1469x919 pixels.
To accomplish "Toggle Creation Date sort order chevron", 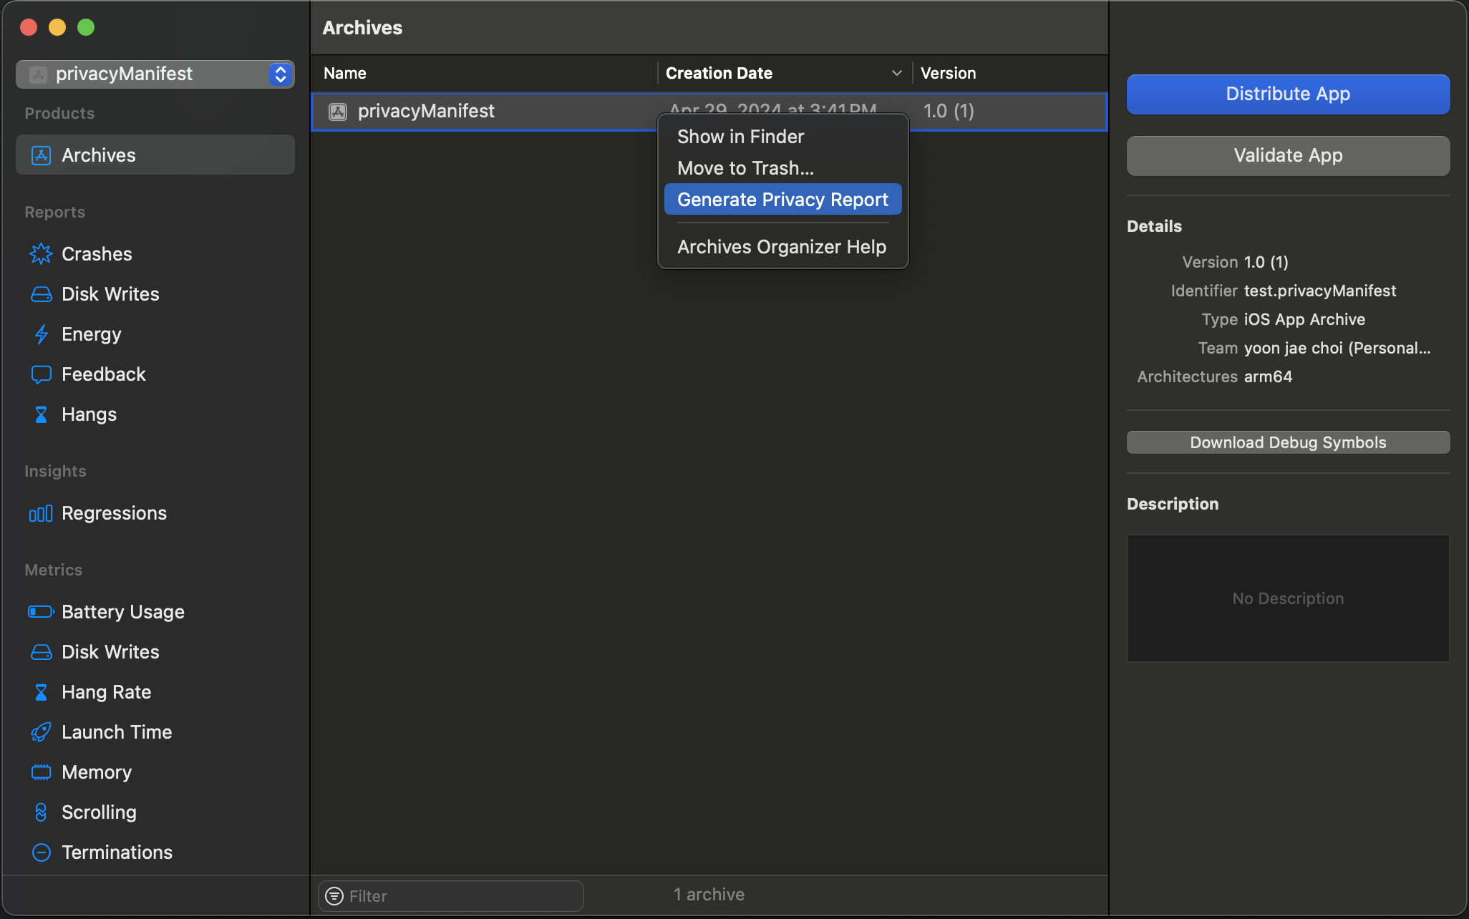I will tap(896, 73).
